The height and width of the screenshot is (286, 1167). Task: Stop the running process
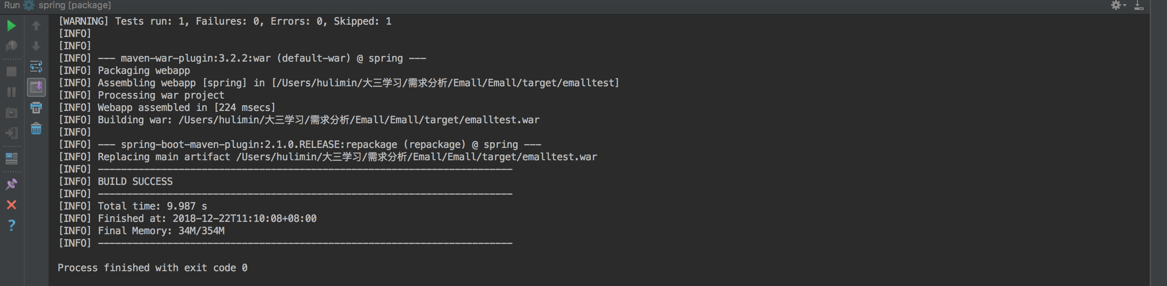[x=12, y=71]
